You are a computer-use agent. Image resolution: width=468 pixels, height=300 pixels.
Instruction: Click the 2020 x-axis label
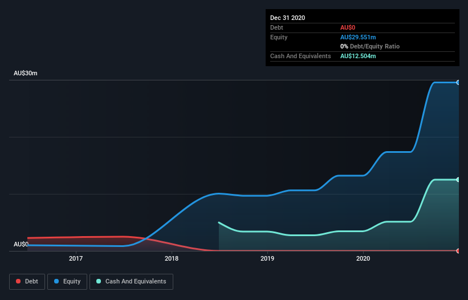(x=363, y=258)
